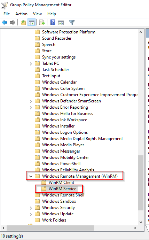The image size is (149, 240).
Task: Click the Forward arrow toolbar icon
Action: (x=13, y=23)
